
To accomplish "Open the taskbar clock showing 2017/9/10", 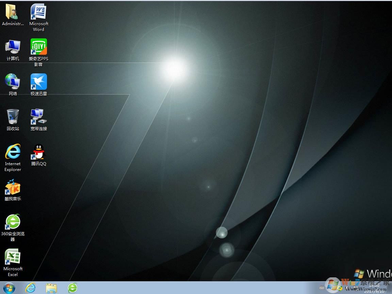I will pyautogui.click(x=374, y=288).
